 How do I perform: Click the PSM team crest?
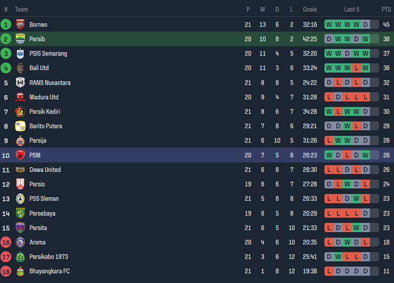click(x=20, y=155)
